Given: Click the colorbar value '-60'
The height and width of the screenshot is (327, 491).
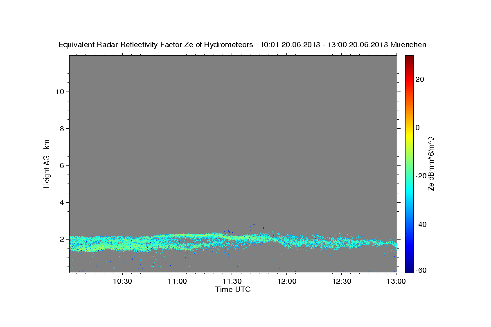Looking at the screenshot, I should [x=421, y=270].
